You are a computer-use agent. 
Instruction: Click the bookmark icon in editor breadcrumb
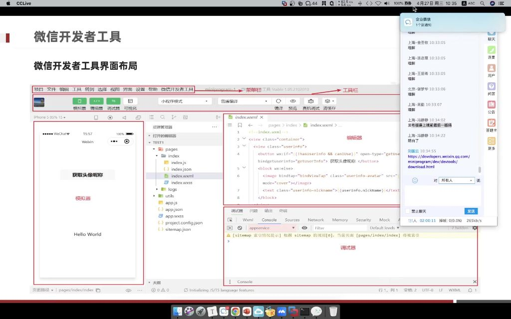[x=240, y=125]
